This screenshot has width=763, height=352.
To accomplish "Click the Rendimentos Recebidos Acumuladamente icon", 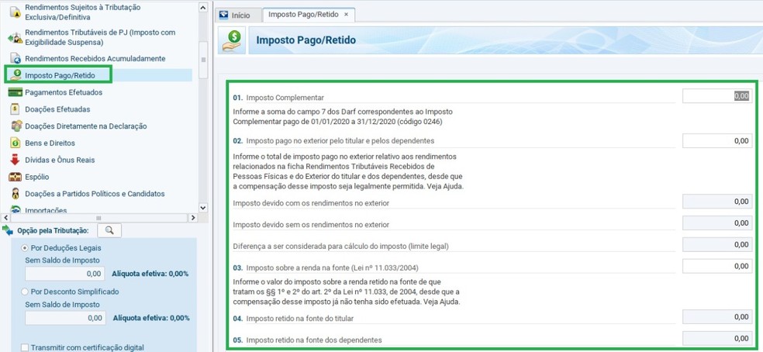I will point(15,59).
